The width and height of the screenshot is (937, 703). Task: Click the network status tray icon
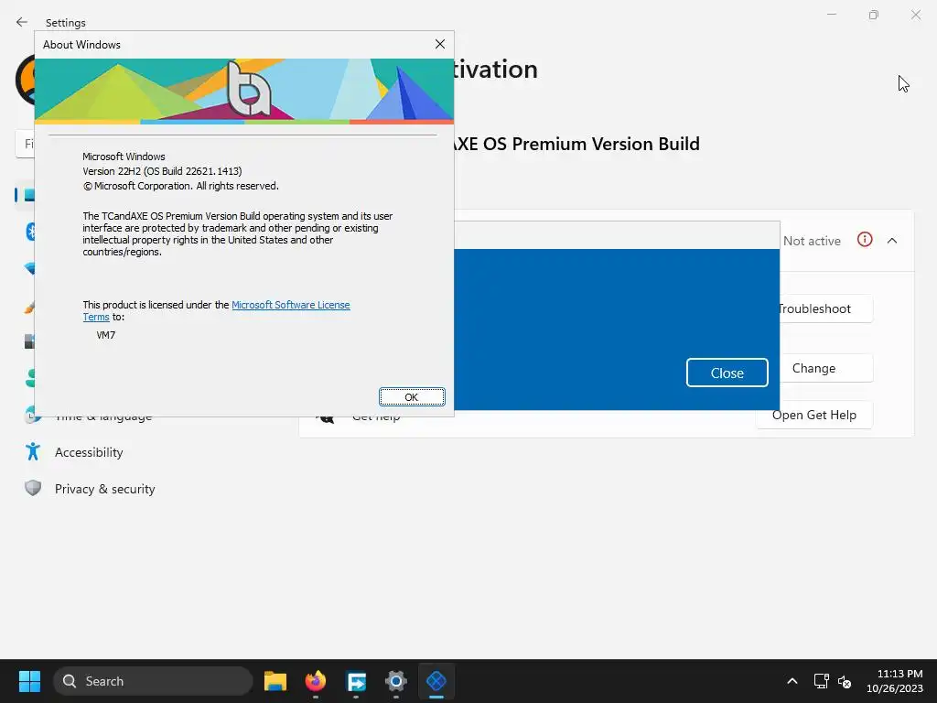click(x=821, y=681)
